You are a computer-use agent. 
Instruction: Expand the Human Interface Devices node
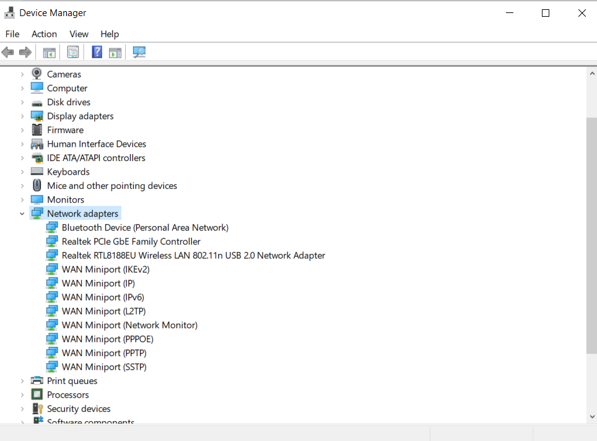[x=22, y=144]
